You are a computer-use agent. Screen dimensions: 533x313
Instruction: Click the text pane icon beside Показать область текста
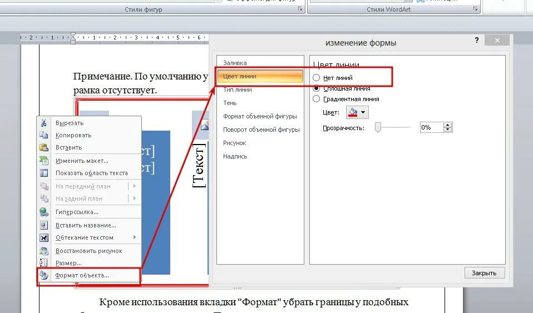pyautogui.click(x=44, y=173)
